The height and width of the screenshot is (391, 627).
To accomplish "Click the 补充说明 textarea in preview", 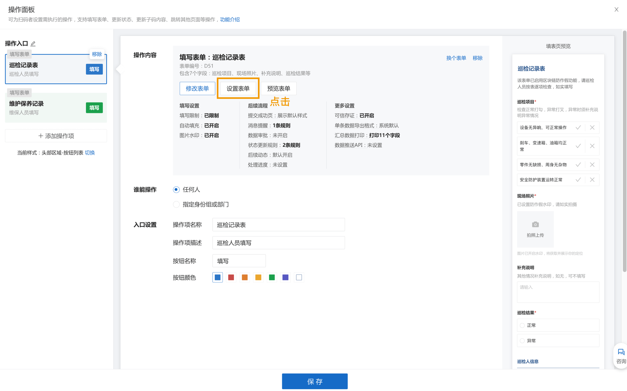I will pos(558,292).
